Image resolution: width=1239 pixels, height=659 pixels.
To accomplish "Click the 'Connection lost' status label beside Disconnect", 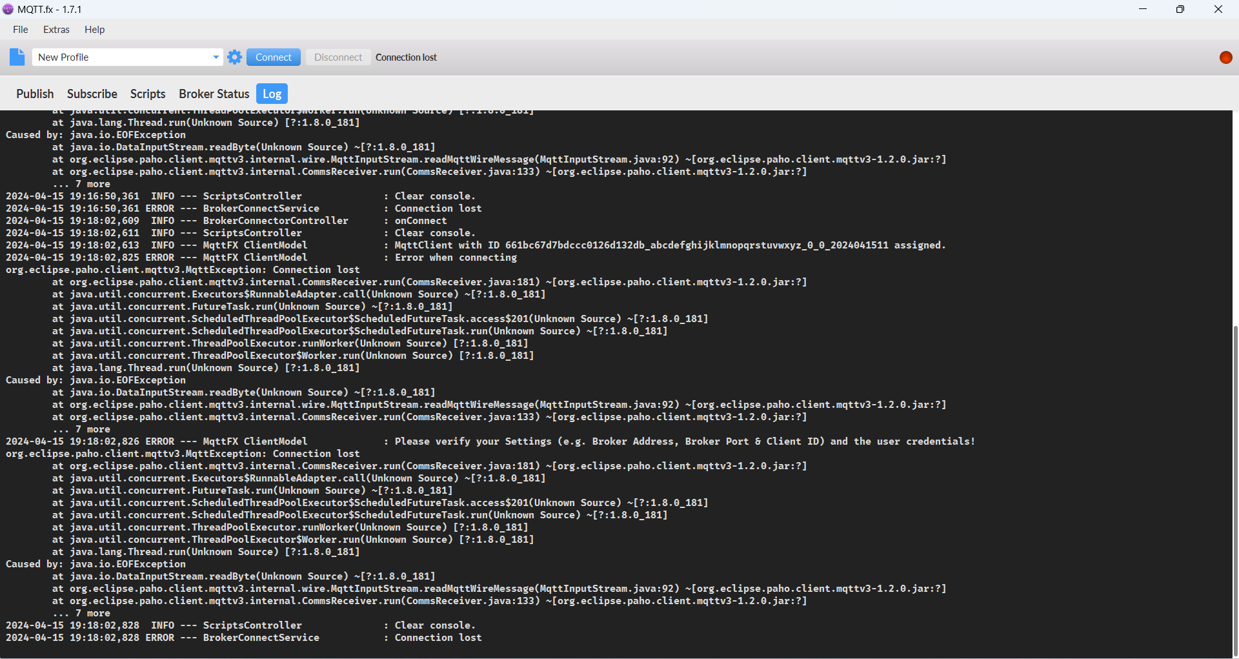I will [x=407, y=57].
